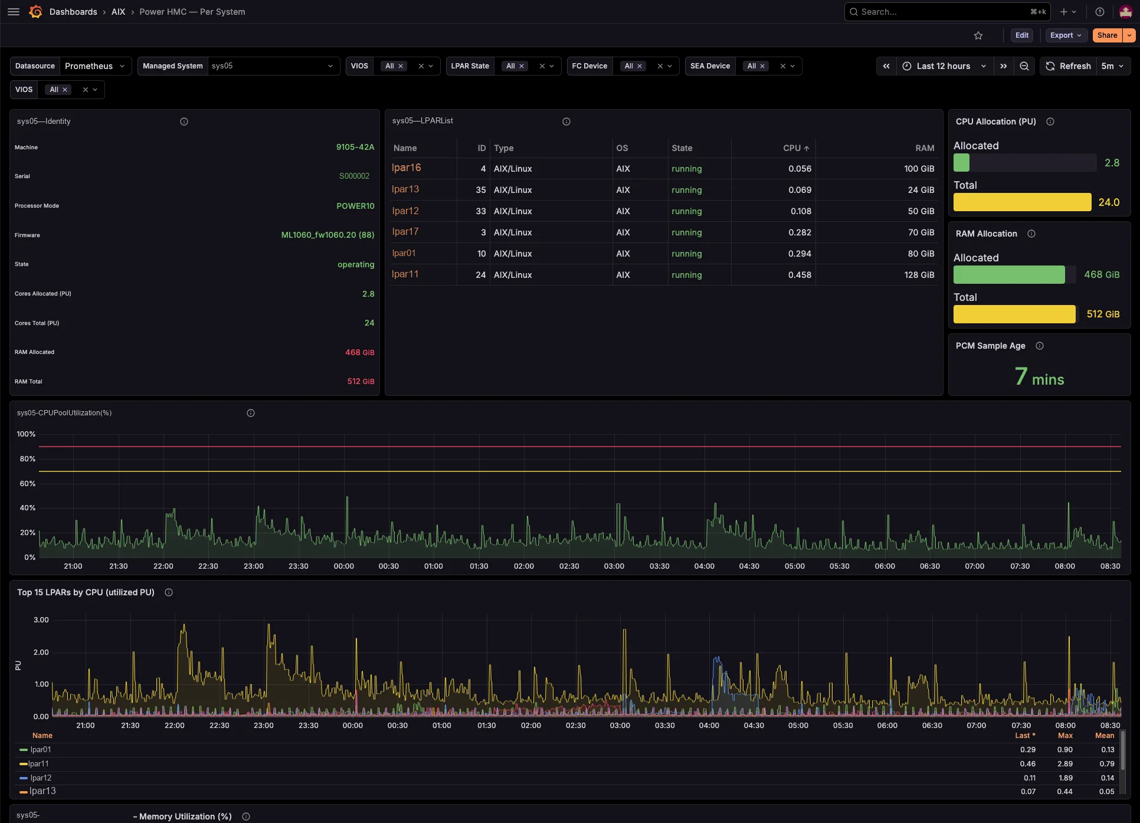The width and height of the screenshot is (1140, 823).
Task: Open the Datasource Prometheus dropdown
Action: (94, 66)
